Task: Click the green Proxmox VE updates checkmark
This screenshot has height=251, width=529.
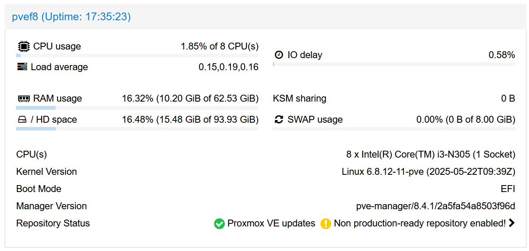Action: (x=219, y=224)
